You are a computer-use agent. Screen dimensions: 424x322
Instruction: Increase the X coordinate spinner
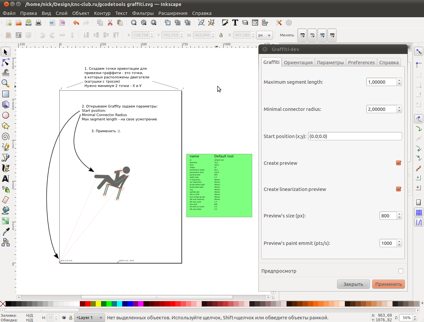[x=152, y=34]
